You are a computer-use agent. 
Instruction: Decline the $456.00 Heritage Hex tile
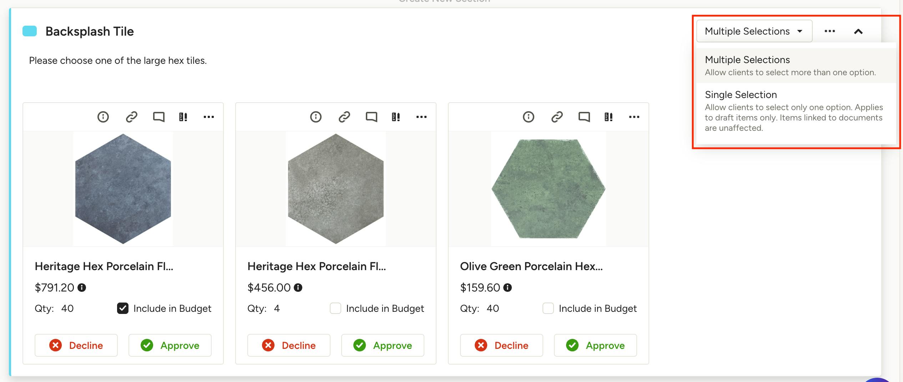[x=289, y=345]
